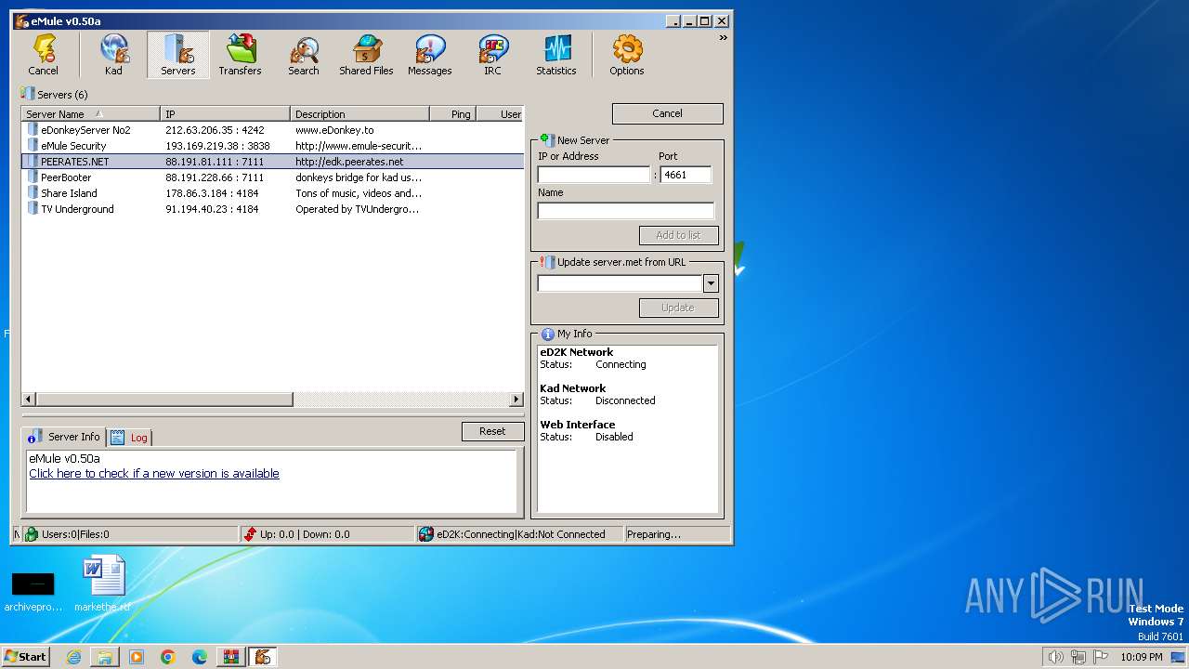
Task: Click the eMule taskbar icon
Action: tap(263, 657)
